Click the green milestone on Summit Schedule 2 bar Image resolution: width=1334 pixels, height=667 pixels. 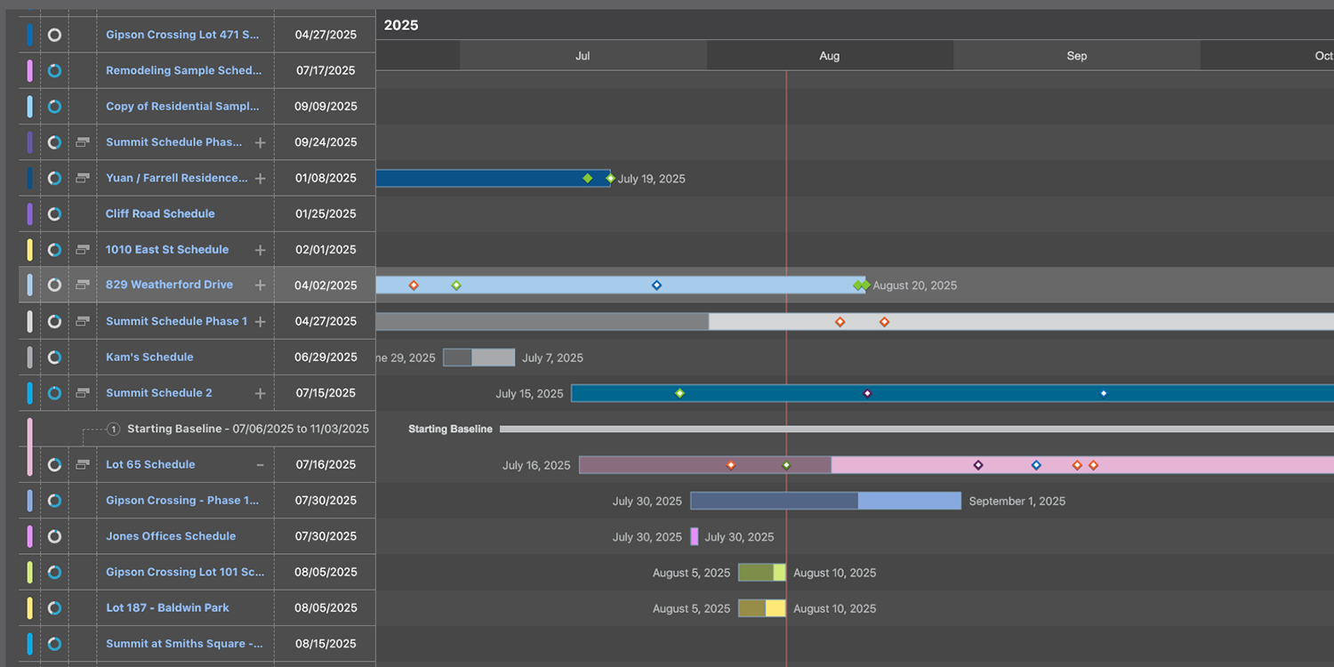click(x=679, y=393)
